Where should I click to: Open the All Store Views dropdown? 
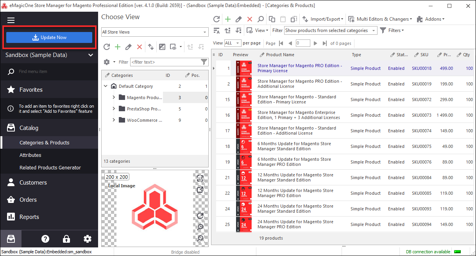[155, 32]
